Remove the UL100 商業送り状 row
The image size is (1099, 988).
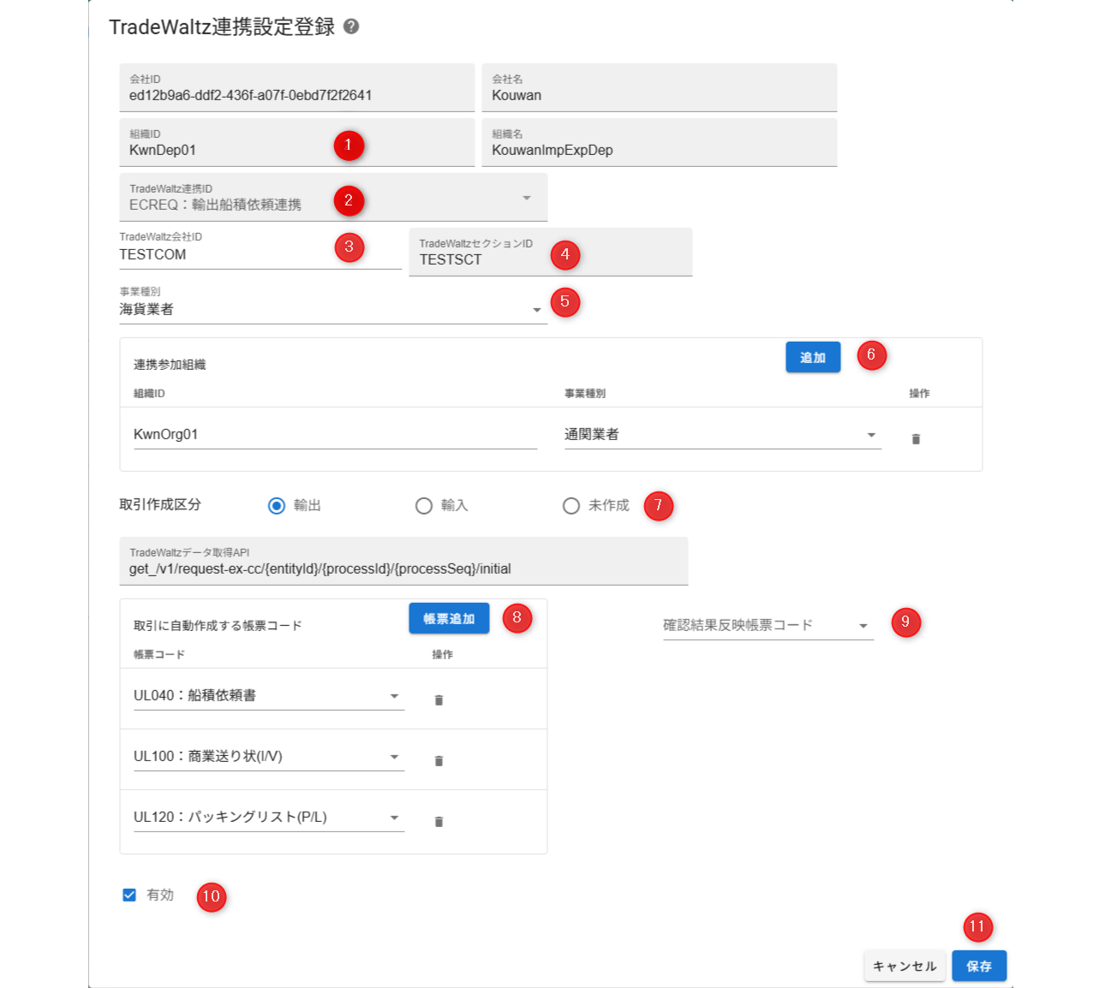coord(439,761)
